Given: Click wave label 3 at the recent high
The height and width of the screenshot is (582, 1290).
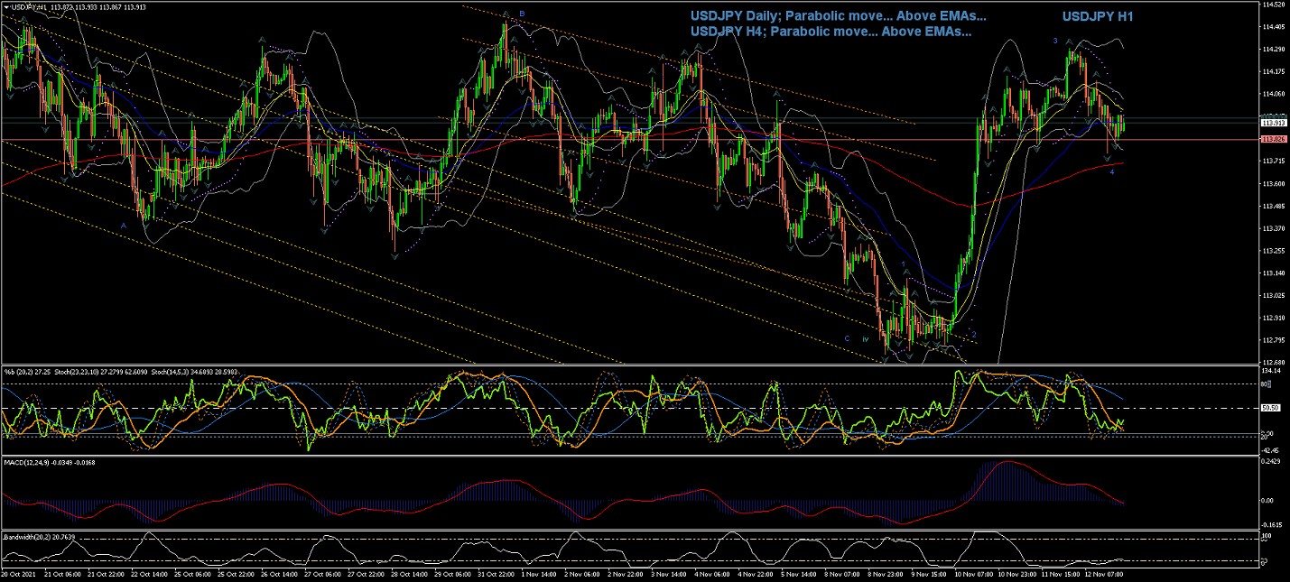Looking at the screenshot, I should point(1055,41).
